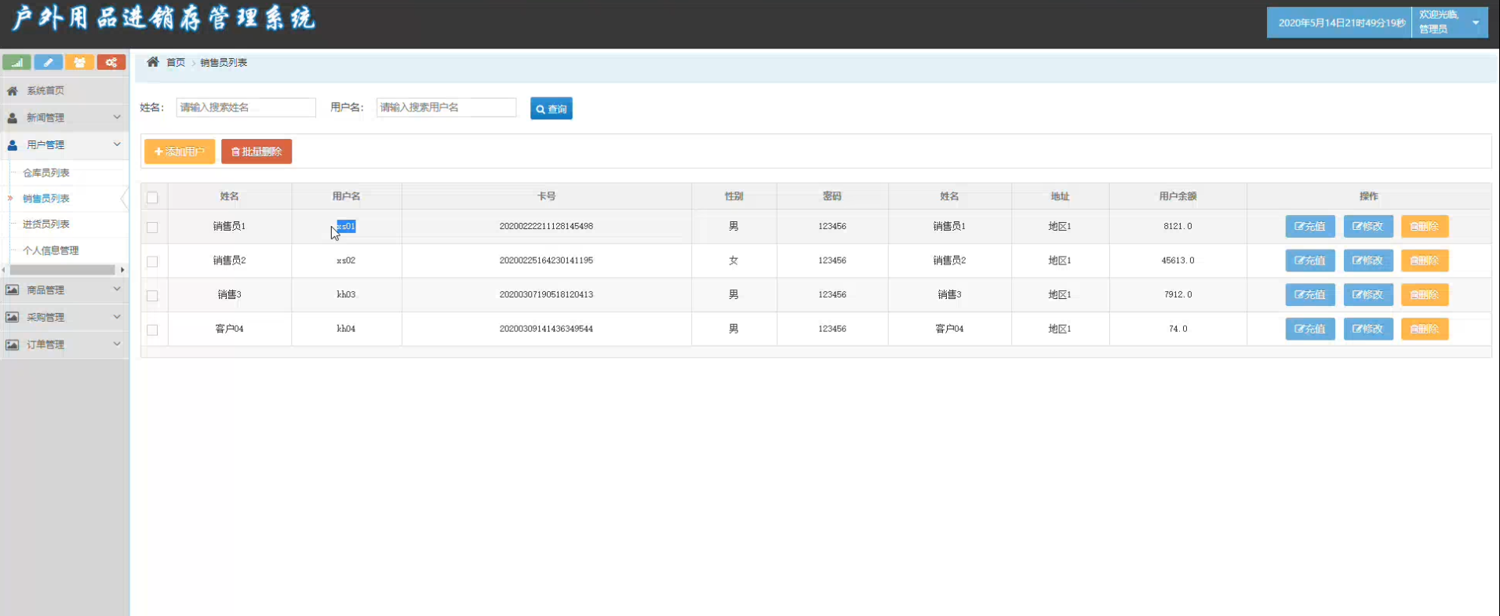Expand the 新闻管理 chevron
1500x616 pixels.
coord(117,117)
